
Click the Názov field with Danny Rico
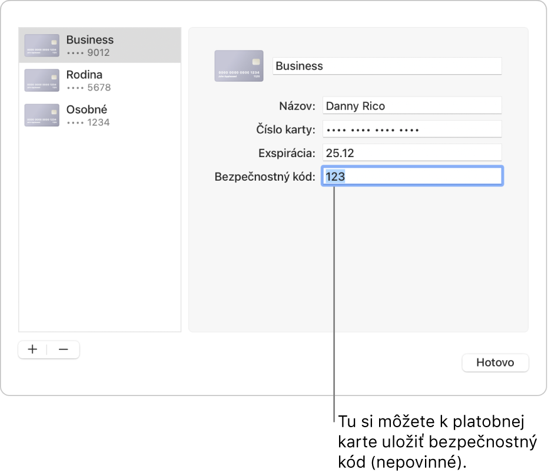tap(411, 106)
